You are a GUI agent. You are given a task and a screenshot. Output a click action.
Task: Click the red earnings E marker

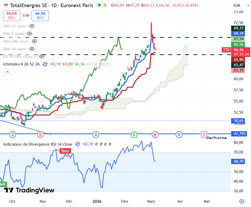click(40, 134)
